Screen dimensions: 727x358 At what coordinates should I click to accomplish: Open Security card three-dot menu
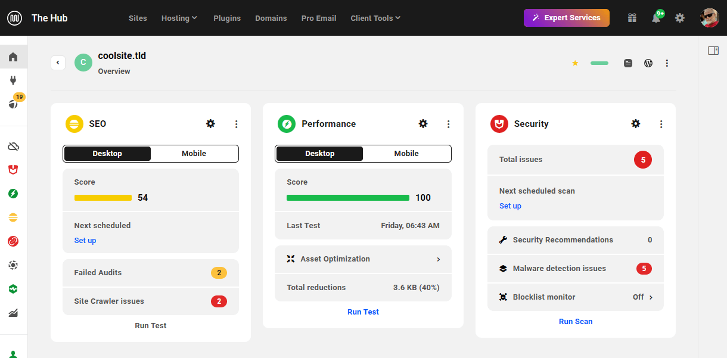(661, 124)
